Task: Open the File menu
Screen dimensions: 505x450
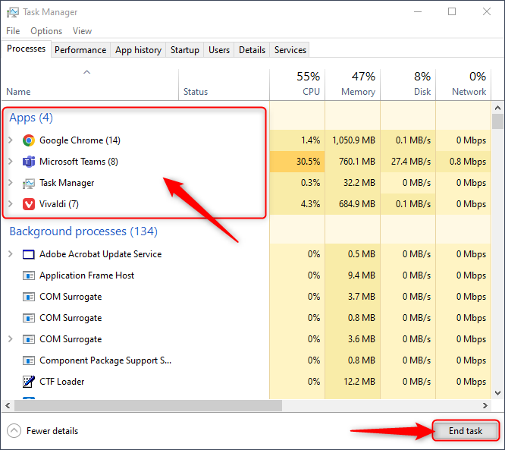Action: click(x=13, y=31)
